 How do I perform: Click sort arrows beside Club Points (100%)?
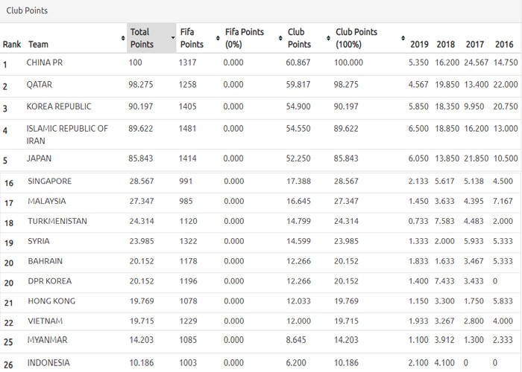403,38
